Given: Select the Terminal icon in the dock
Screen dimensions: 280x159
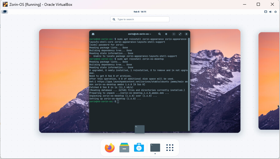Looking at the screenshot, I should (x=155, y=148).
